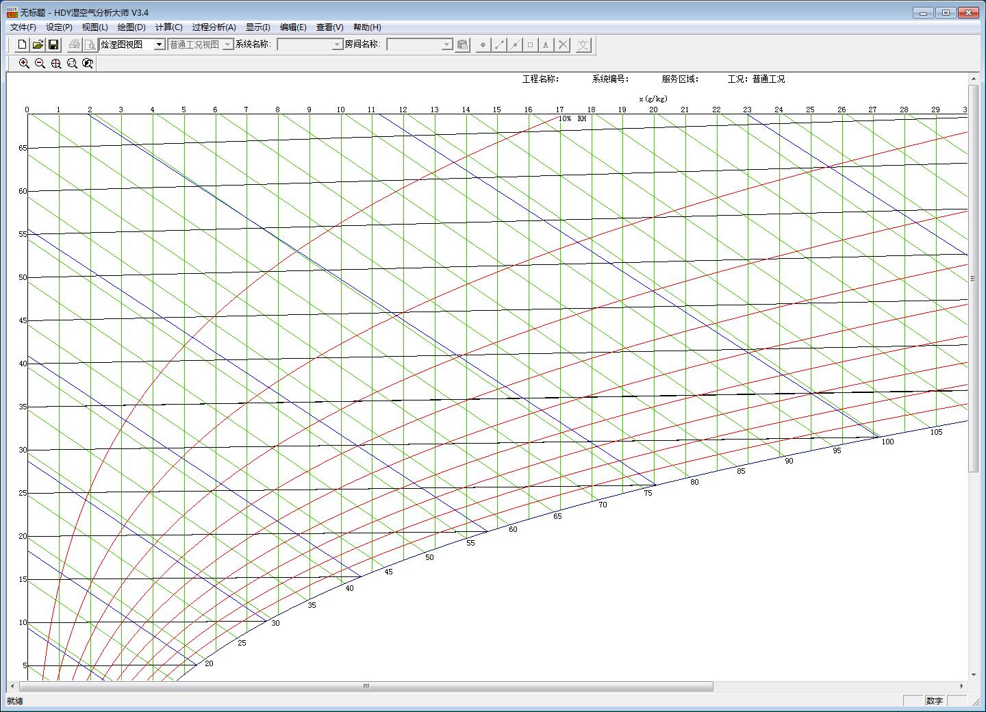
Task: Open a file with the folder icon
Action: [38, 44]
